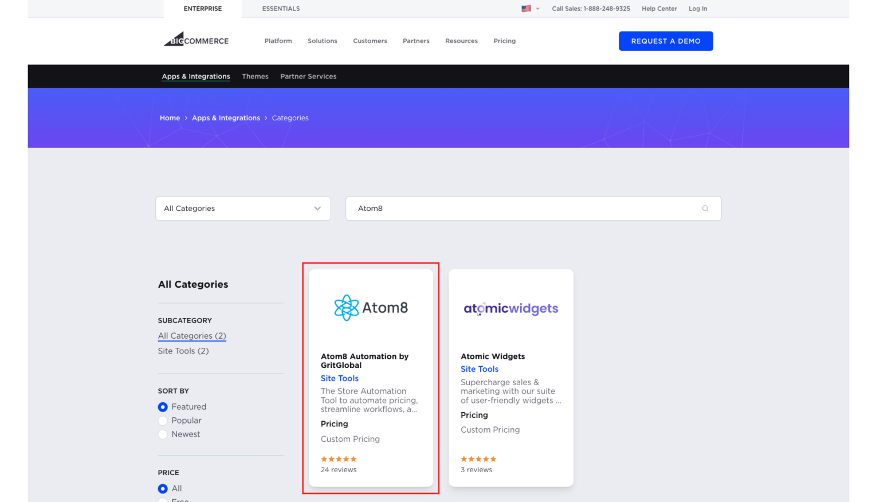Open the All Categories dropdown
This screenshot has width=880, height=502.
click(x=243, y=209)
